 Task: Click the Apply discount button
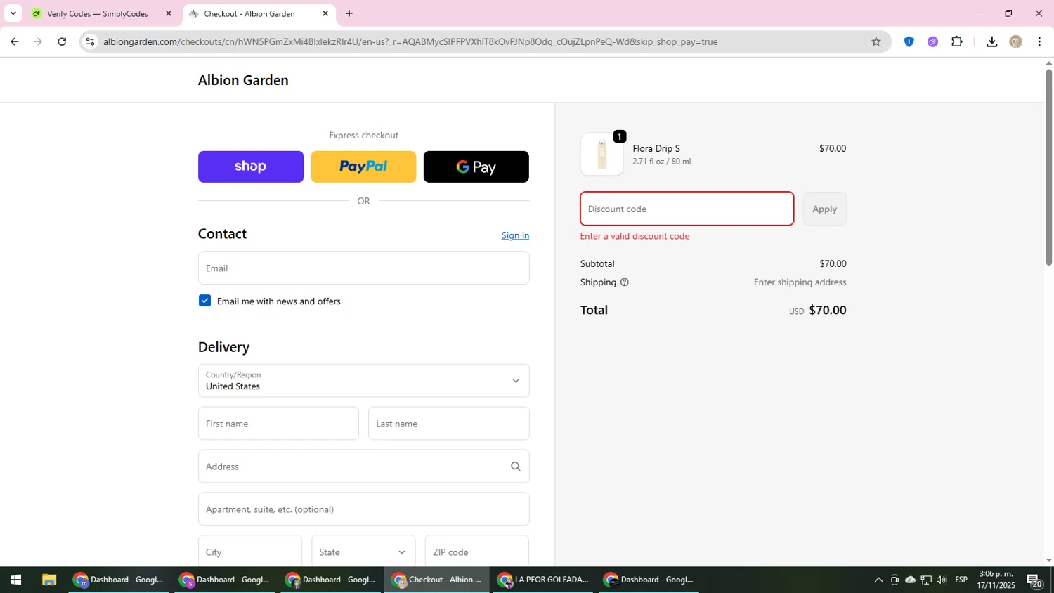pos(824,209)
